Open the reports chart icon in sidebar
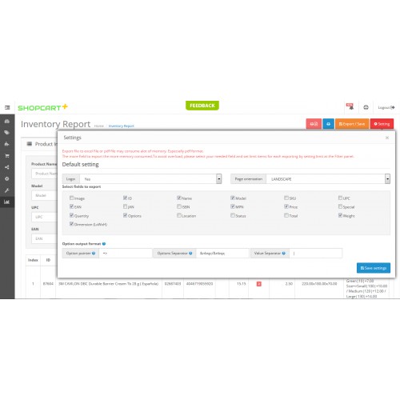400x400 pixels. click(7, 202)
